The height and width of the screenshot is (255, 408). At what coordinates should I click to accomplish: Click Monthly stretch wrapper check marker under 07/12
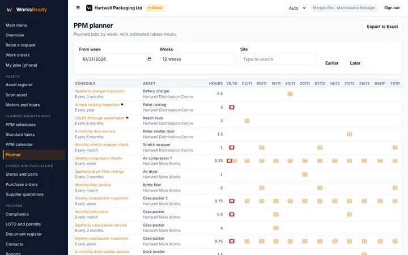(320, 147)
